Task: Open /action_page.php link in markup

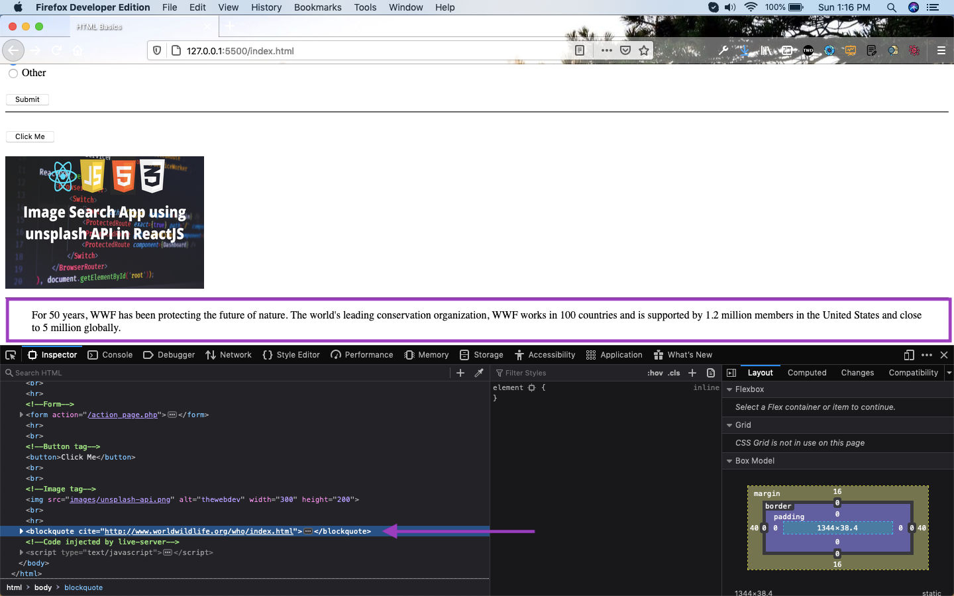Action: click(x=123, y=415)
